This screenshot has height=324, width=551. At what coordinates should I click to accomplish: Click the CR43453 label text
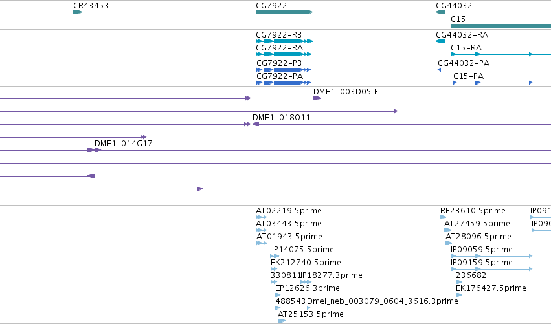(91, 6)
